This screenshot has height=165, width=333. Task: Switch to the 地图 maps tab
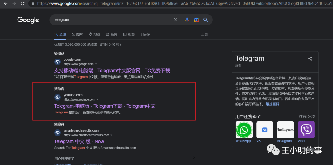(95, 34)
